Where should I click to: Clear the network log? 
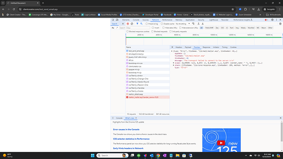[x=132, y=24]
